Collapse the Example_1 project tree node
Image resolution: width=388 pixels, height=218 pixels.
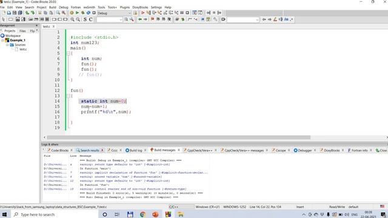(2, 40)
